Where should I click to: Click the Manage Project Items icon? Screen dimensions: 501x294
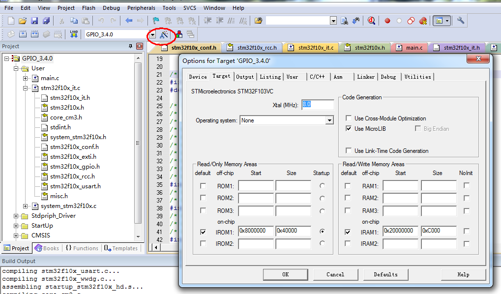[179, 34]
